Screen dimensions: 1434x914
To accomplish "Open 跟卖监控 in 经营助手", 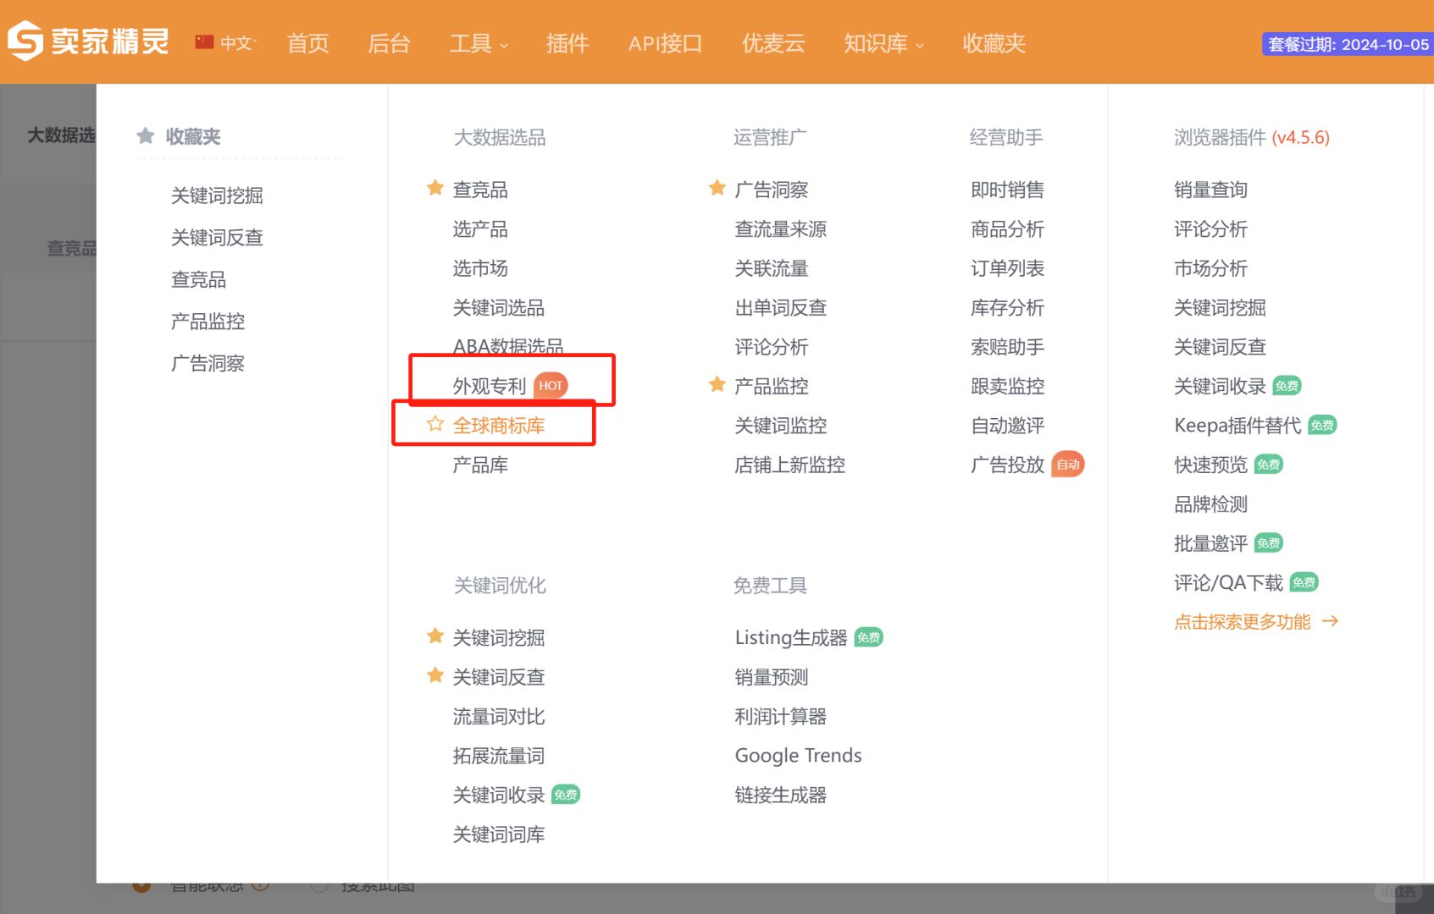I will pyautogui.click(x=1007, y=386).
